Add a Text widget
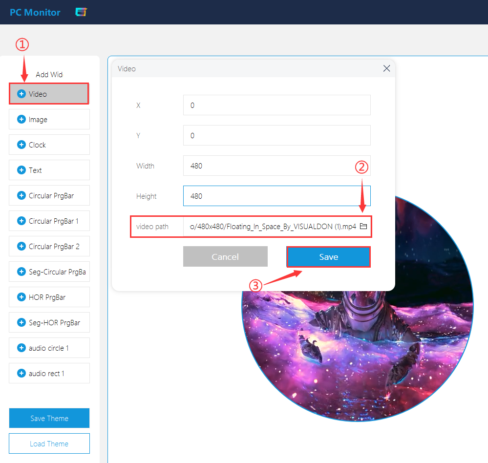Viewport: 488px width, 463px height. [49, 170]
